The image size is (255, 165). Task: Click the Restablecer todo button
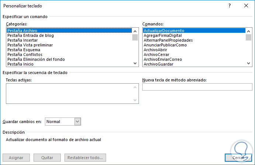coord(85,158)
